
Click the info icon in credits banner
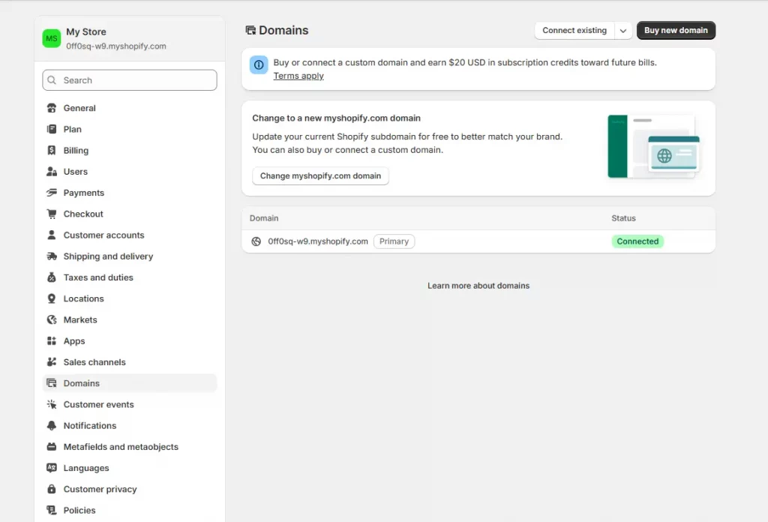click(x=259, y=64)
